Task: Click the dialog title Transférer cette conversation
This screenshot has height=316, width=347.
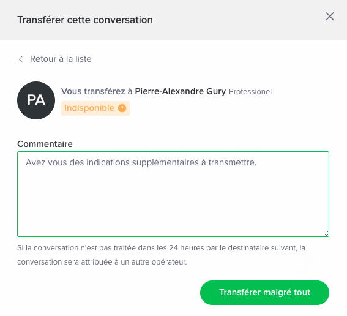Action: click(85, 20)
